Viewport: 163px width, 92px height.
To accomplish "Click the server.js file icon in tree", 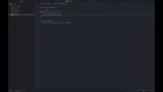I will 12,15.
